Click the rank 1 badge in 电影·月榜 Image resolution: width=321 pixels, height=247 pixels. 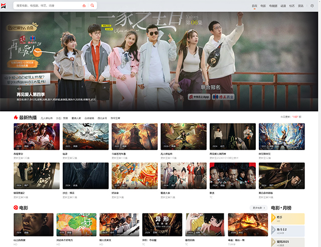pos(273,218)
